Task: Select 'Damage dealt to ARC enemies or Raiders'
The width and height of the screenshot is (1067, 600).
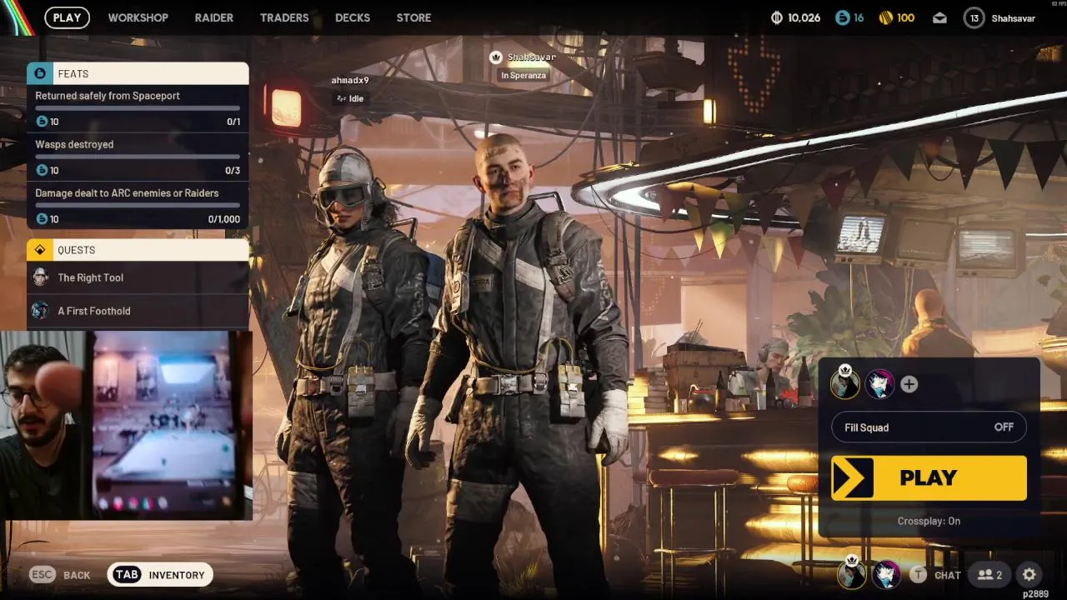Action: click(x=127, y=193)
